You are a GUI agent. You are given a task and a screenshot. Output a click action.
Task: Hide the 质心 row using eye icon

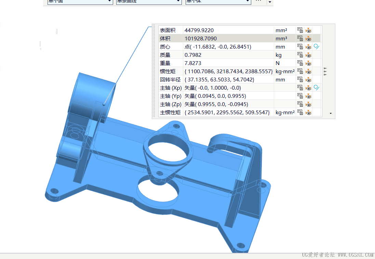coord(308,47)
